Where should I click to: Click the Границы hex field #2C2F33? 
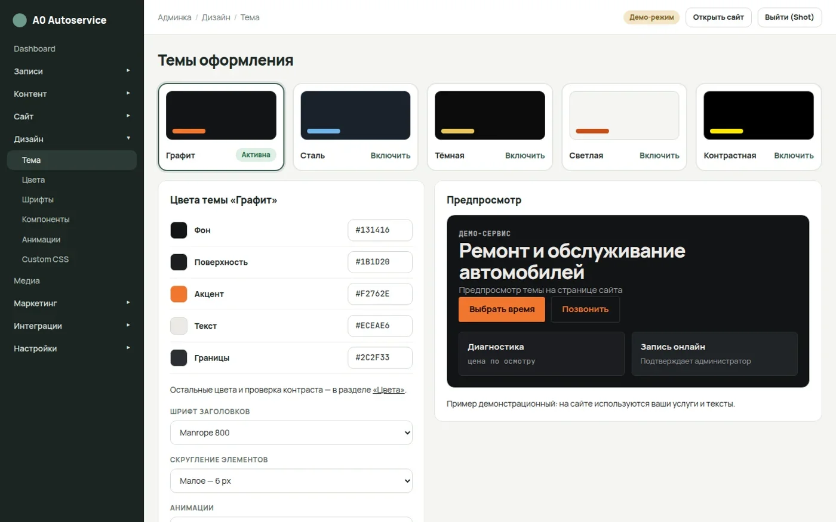coord(380,358)
